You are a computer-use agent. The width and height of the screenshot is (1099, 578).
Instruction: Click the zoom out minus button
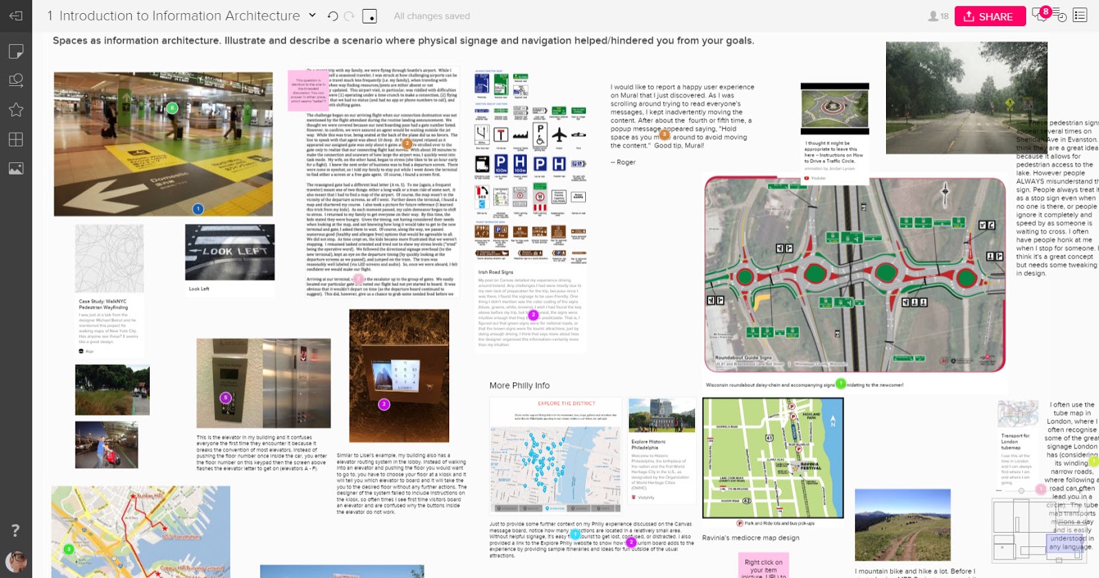999,490
